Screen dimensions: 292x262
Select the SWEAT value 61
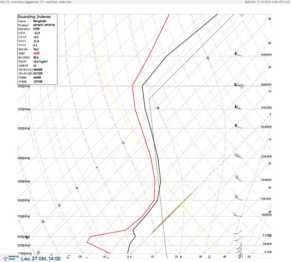(x=35, y=65)
